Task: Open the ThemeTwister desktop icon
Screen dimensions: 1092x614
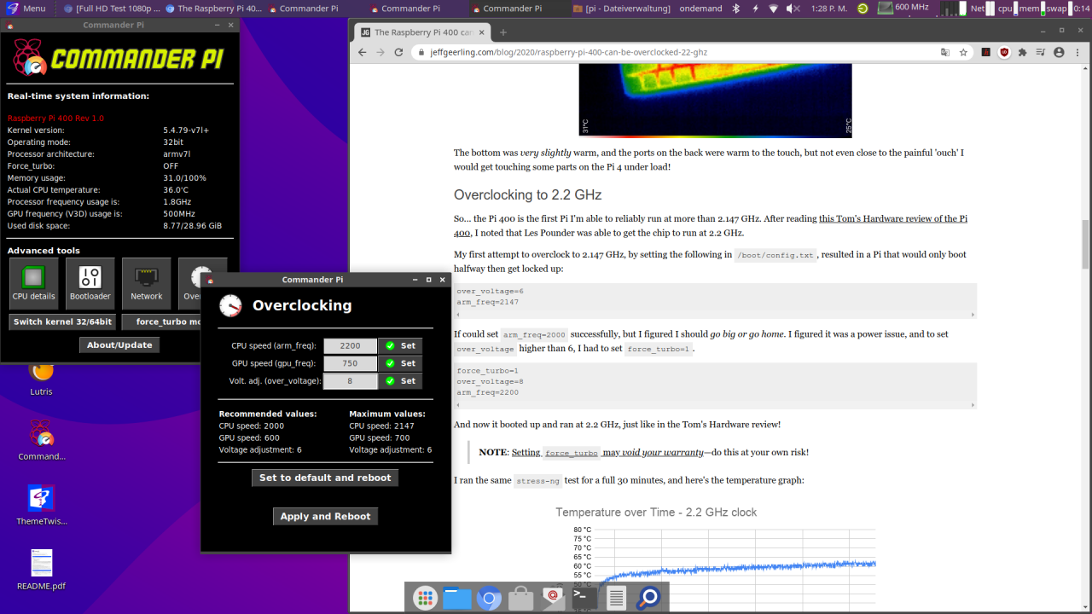Action: point(41,505)
